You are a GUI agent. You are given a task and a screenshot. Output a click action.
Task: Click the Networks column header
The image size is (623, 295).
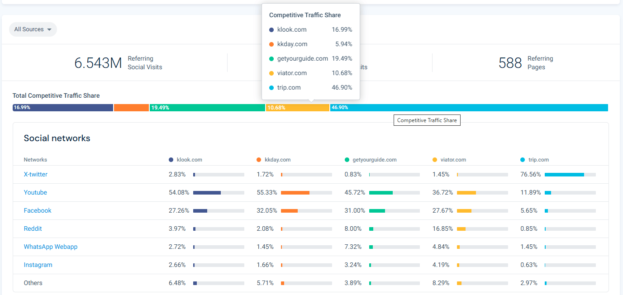35,160
